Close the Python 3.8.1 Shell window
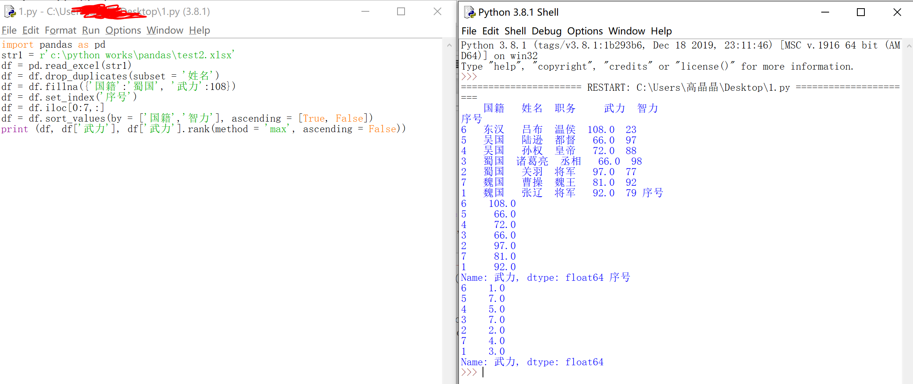This screenshot has height=384, width=913. (897, 13)
